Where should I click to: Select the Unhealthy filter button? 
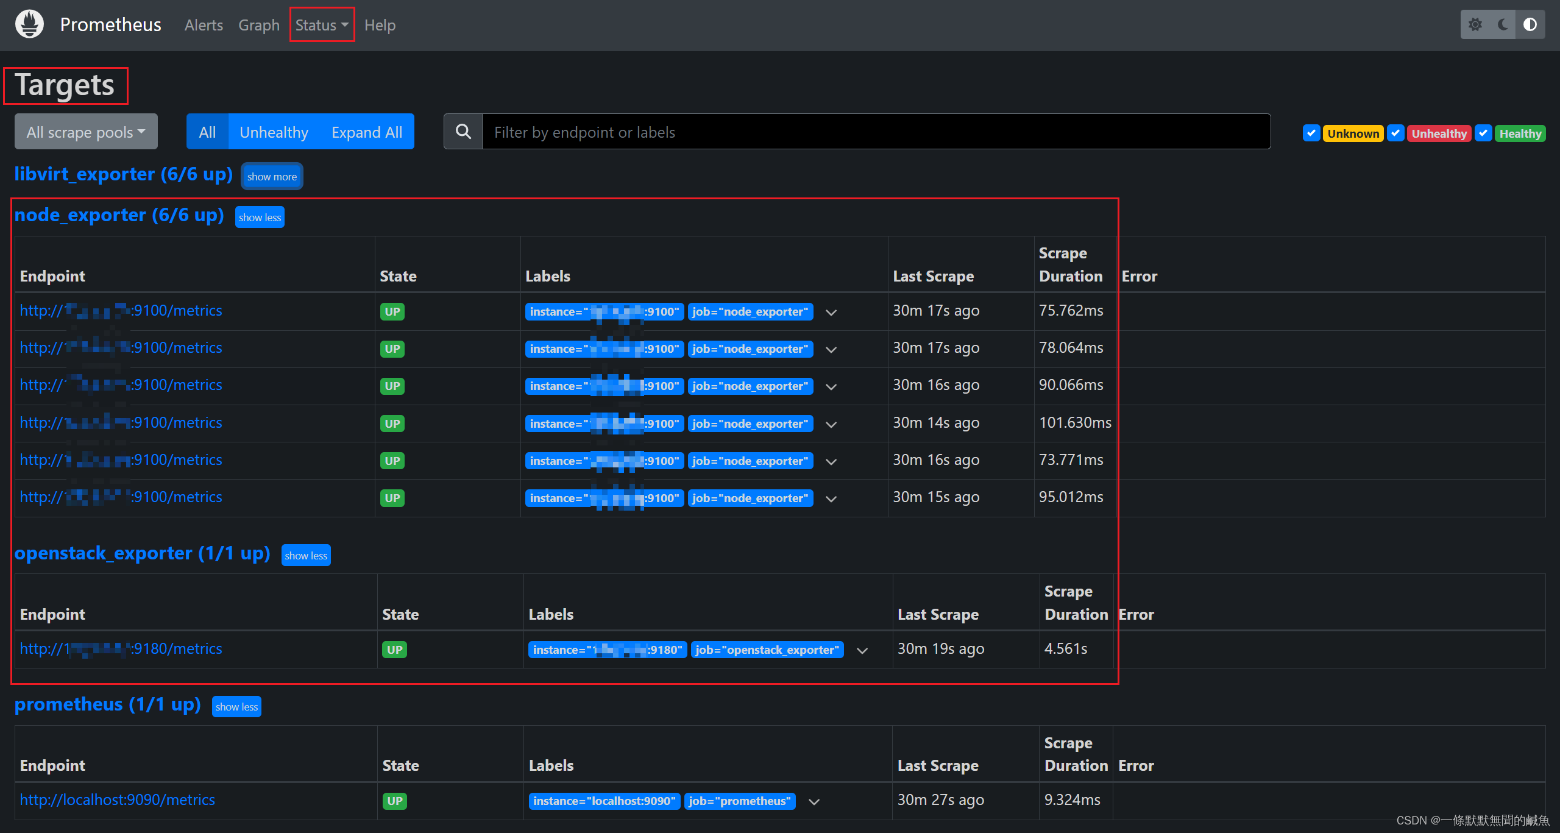[274, 132]
